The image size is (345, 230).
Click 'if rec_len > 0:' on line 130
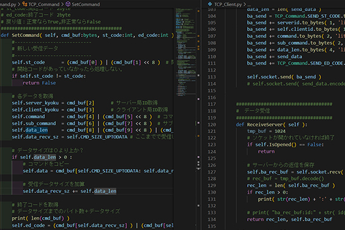click(x=268, y=192)
